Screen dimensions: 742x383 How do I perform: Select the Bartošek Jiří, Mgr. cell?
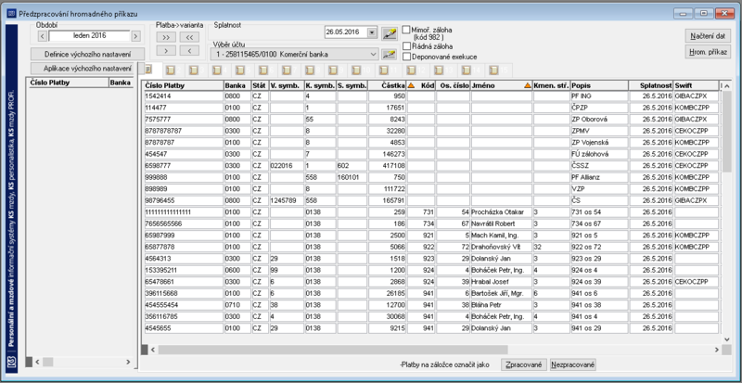501,293
